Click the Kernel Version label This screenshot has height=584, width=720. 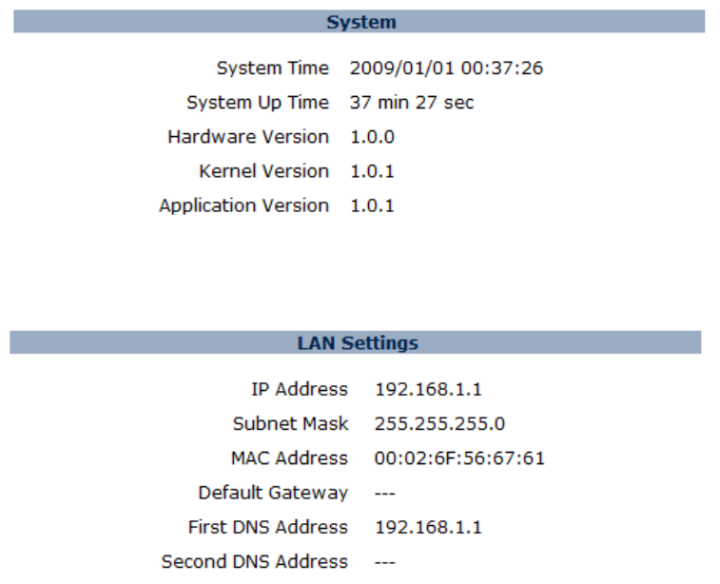(263, 171)
